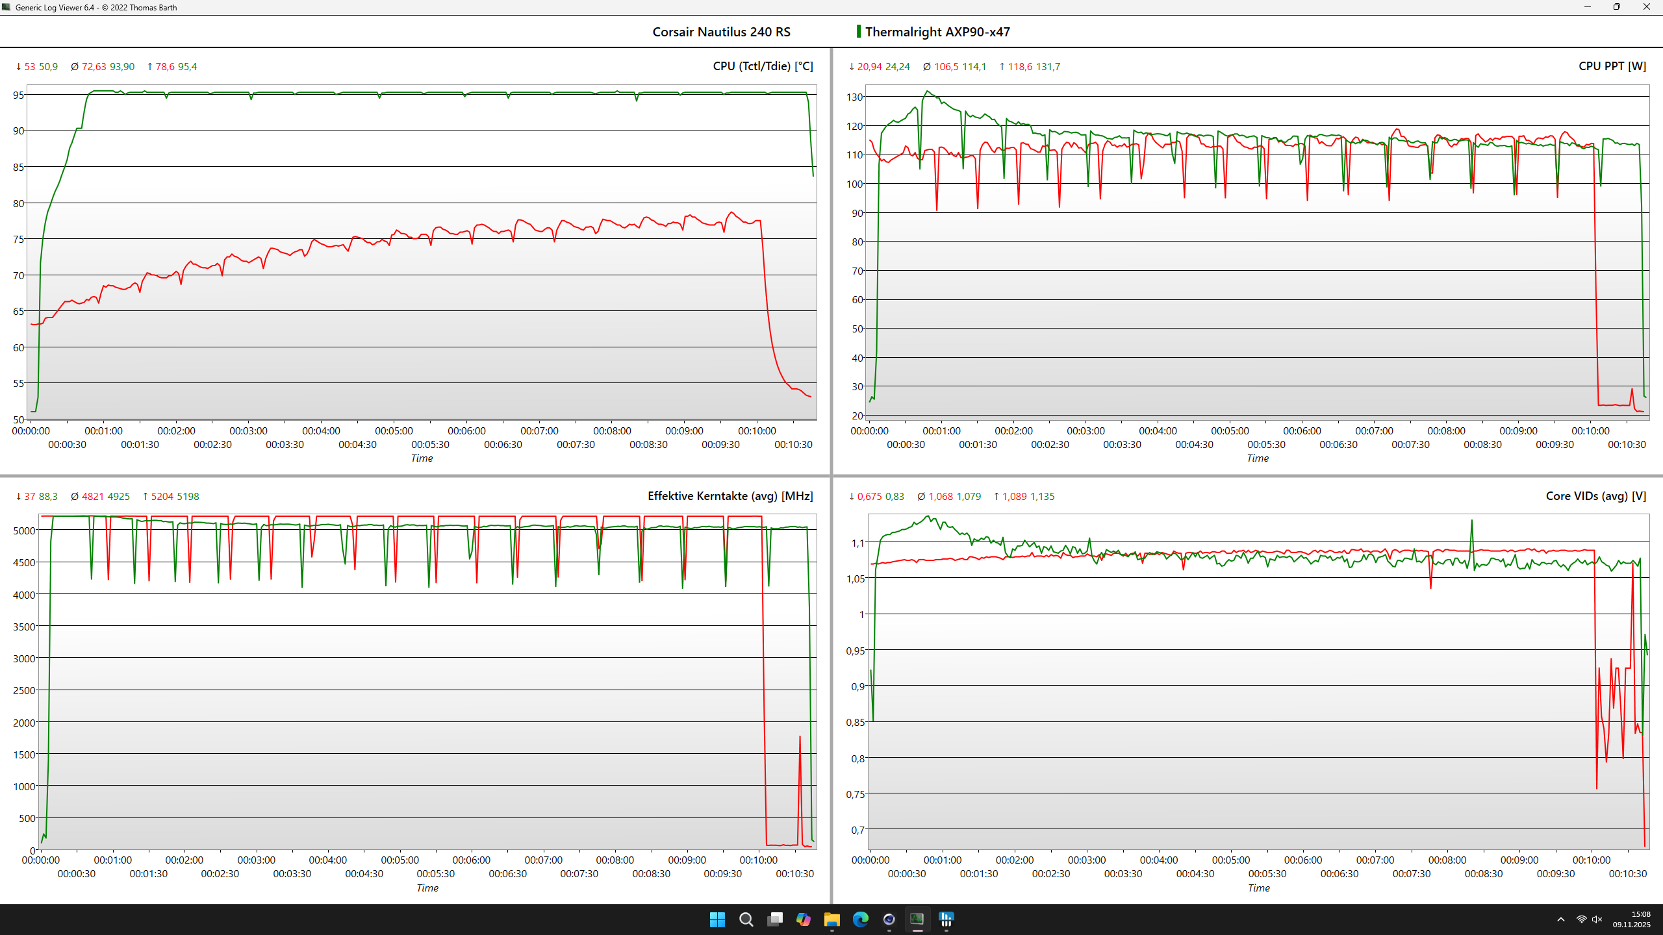Click the Generic Log Viewer title bar logo
1663x935 pixels.
tap(6, 7)
